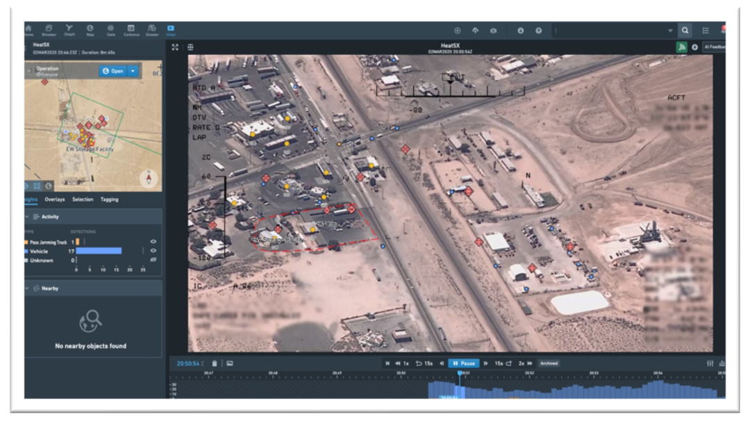Switch to the Insights tab
The width and height of the screenshot is (750, 426).
tap(31, 199)
